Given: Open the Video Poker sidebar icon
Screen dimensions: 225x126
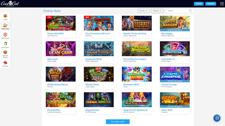Looking at the screenshot, I should point(5,44).
